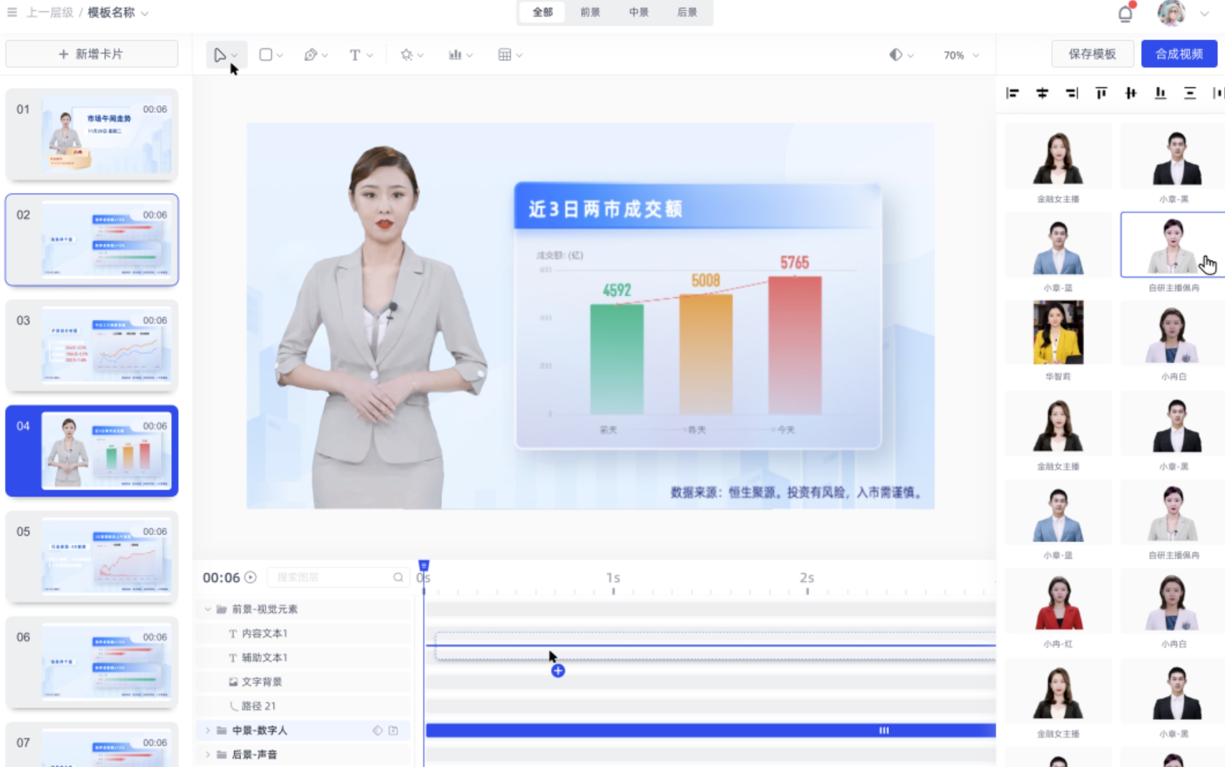Click the square icon on 中景-数字人 row

[x=394, y=731]
